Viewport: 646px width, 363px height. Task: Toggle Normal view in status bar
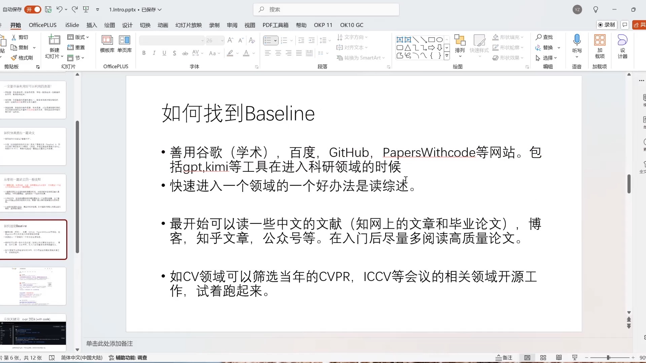tap(527, 358)
